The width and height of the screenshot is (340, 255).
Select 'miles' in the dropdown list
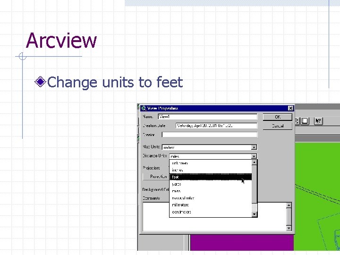point(211,191)
